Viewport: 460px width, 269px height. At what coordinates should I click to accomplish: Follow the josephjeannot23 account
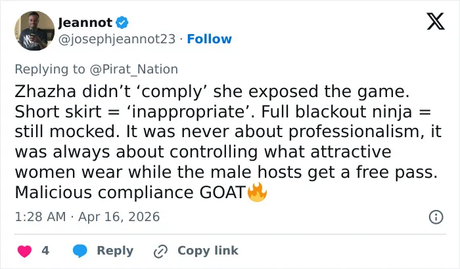click(x=209, y=39)
